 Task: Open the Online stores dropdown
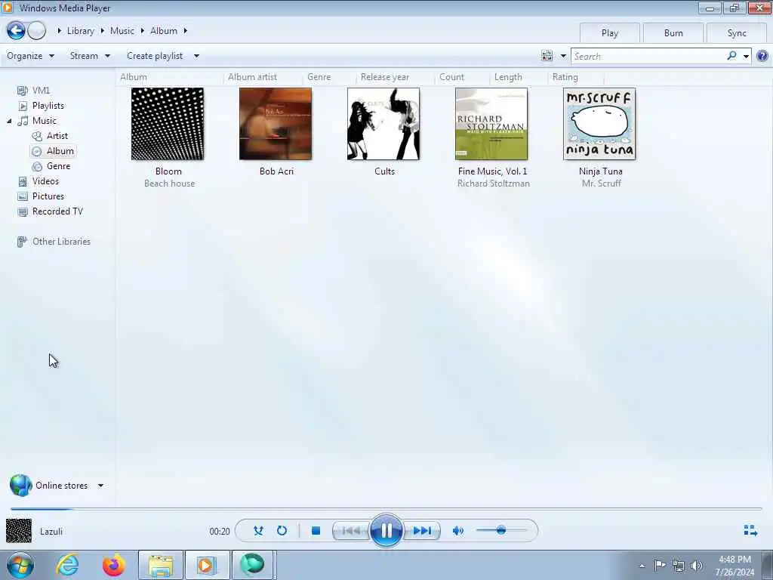click(x=100, y=486)
